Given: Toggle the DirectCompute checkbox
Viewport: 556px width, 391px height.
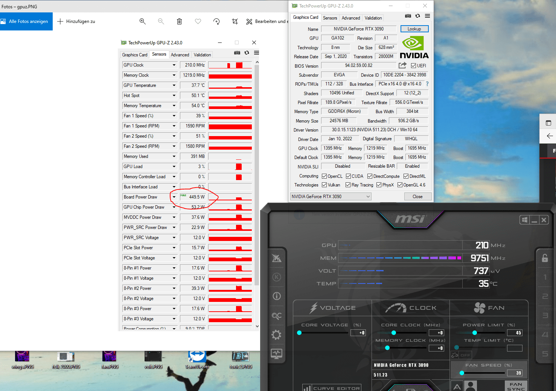Looking at the screenshot, I should click(370, 176).
